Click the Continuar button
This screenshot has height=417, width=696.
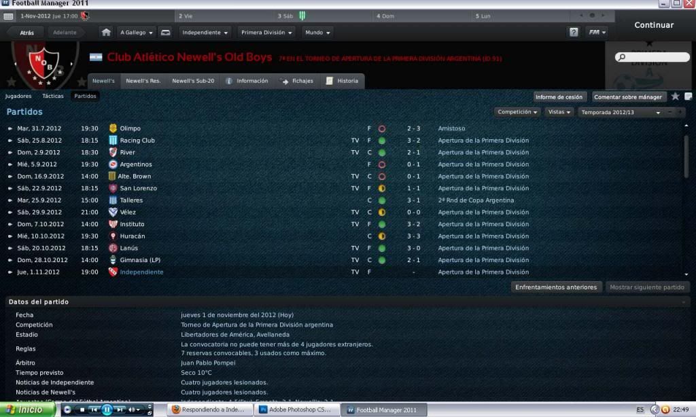coord(654,25)
